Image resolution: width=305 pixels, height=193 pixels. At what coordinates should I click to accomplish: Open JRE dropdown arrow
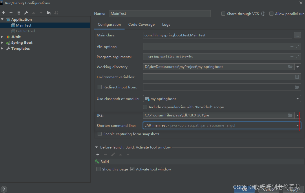[x=297, y=115]
